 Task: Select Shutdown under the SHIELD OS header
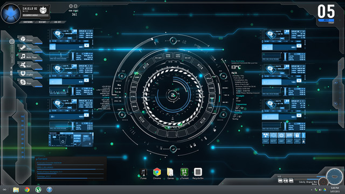click(28, 22)
